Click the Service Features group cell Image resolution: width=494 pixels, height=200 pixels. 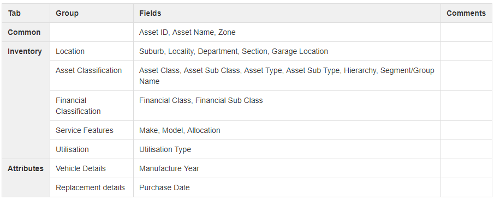(92, 130)
